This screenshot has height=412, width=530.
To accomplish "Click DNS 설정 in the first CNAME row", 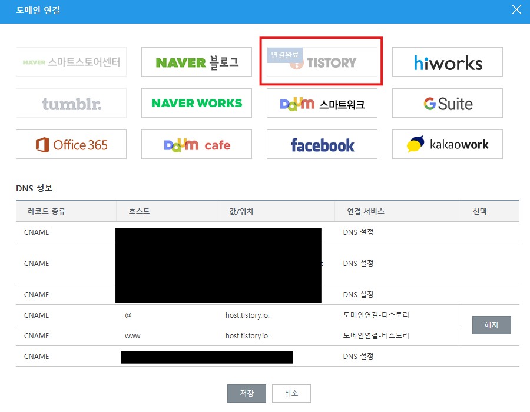I will 358,232.
